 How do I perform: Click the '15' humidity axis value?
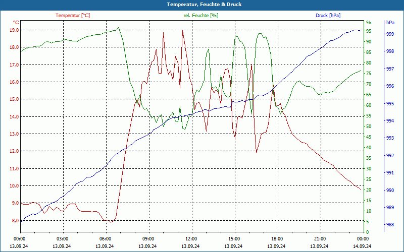coord(369,201)
